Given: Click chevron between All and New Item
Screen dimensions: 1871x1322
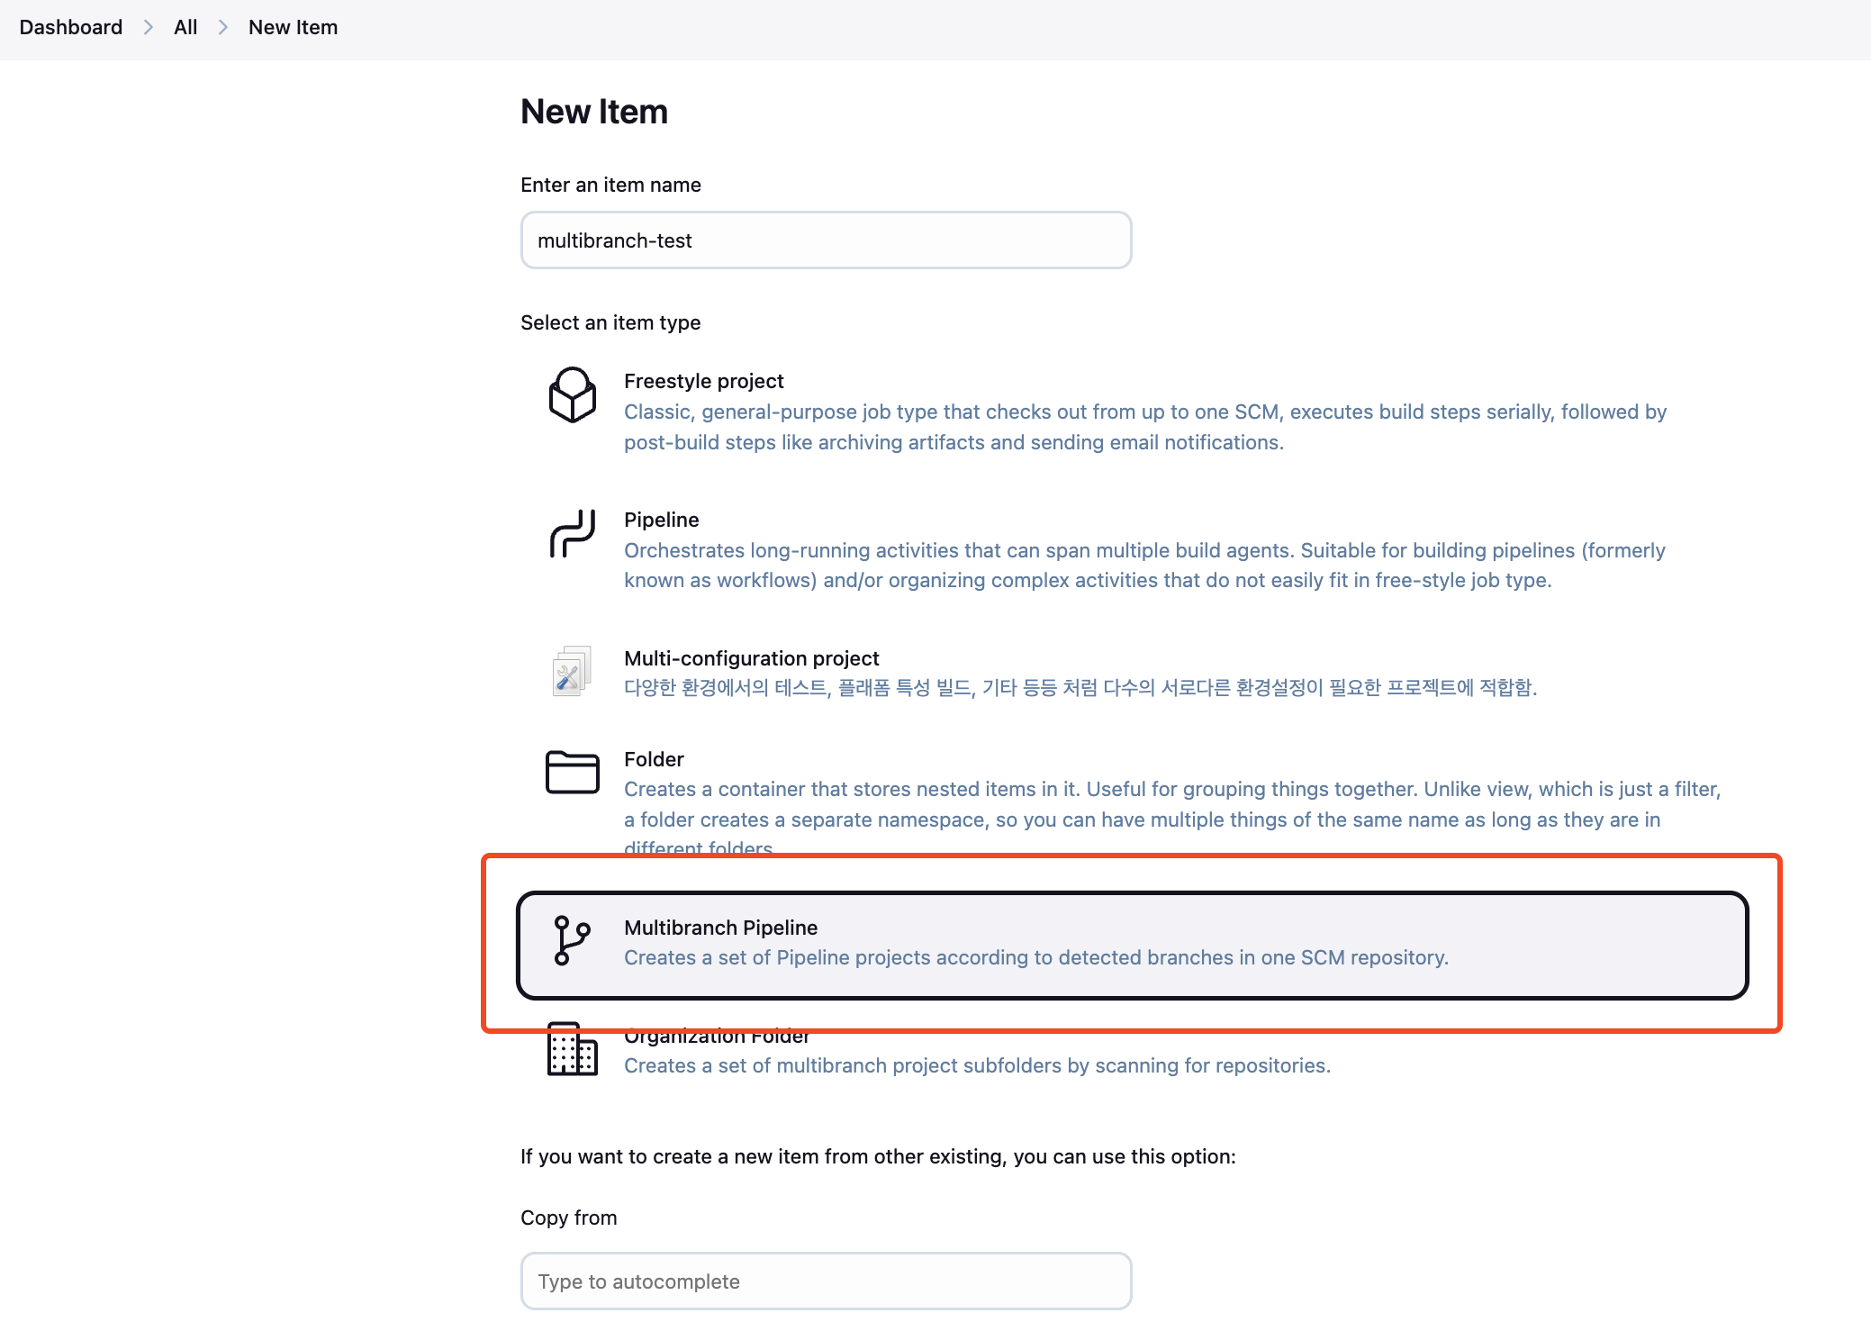Looking at the screenshot, I should click(x=223, y=28).
